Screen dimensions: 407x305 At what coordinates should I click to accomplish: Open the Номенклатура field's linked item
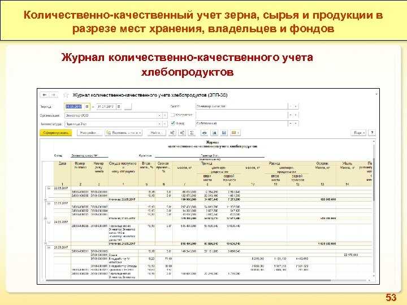pos(165,124)
